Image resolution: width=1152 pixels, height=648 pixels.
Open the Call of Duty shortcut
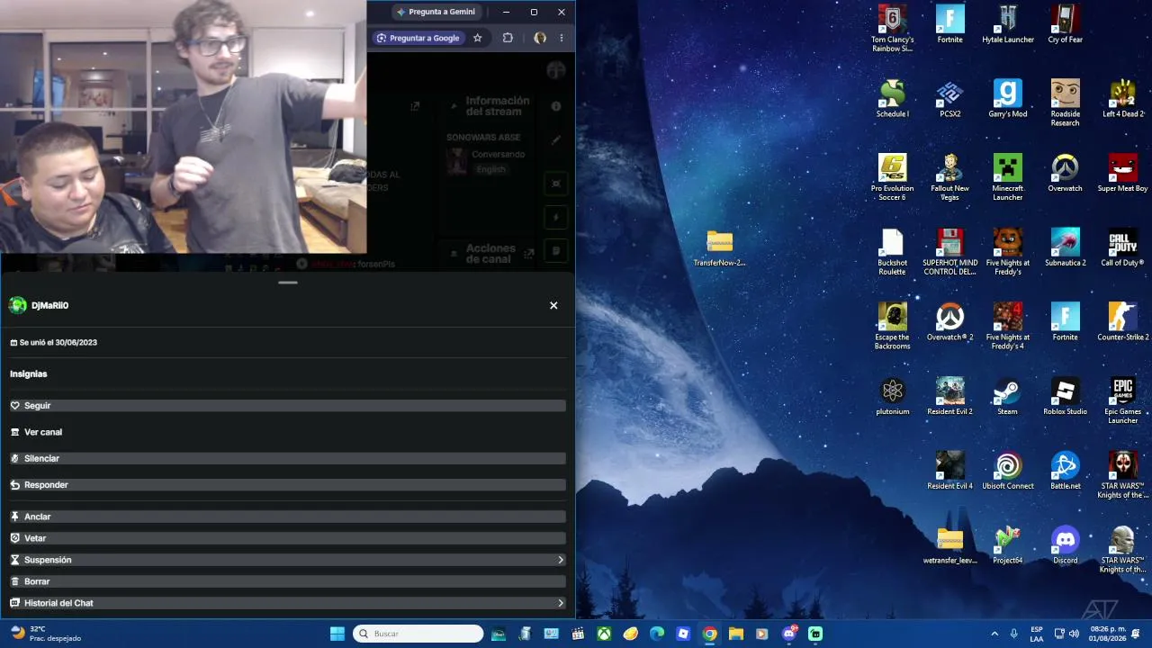click(x=1122, y=247)
